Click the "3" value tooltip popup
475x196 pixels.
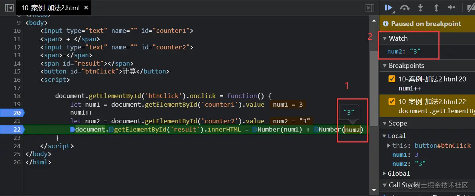[349, 112]
